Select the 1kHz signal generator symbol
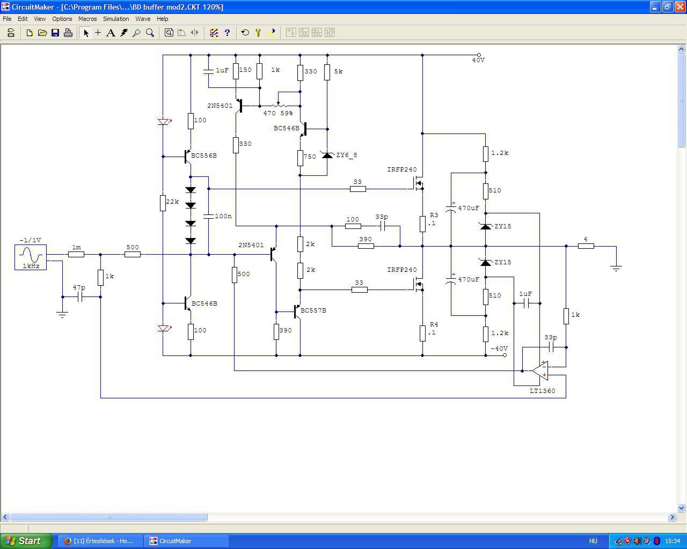Image resolution: width=687 pixels, height=549 pixels. click(x=31, y=257)
